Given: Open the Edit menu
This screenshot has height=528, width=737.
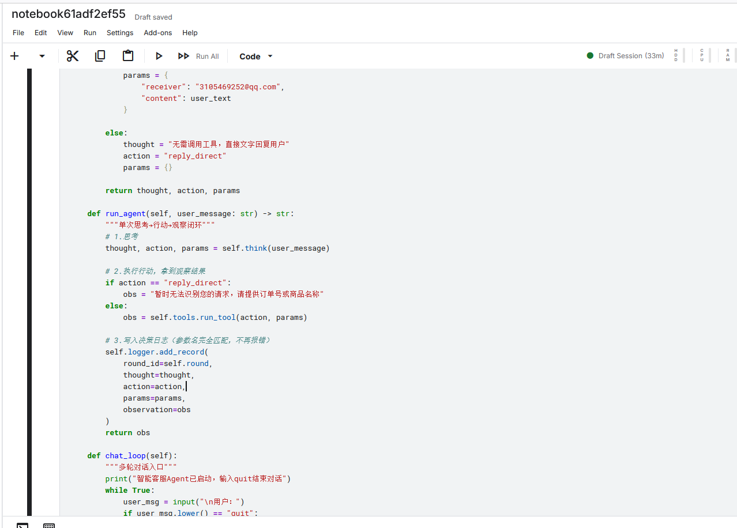Looking at the screenshot, I should click(40, 33).
